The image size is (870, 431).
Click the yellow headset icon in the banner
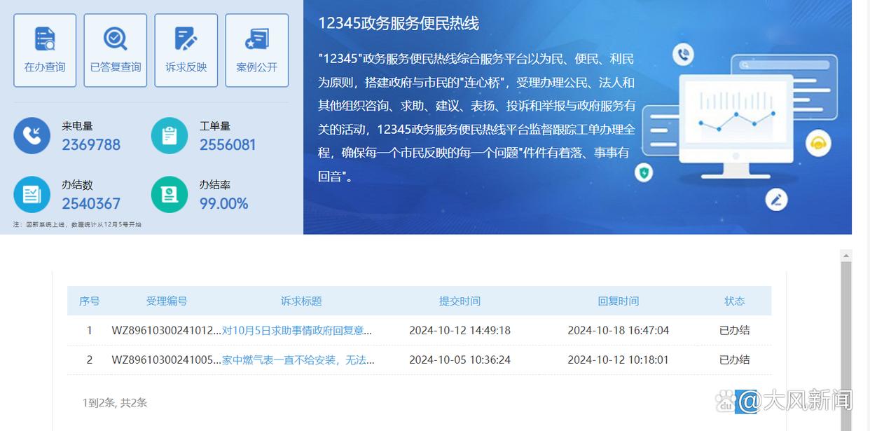coord(817,144)
